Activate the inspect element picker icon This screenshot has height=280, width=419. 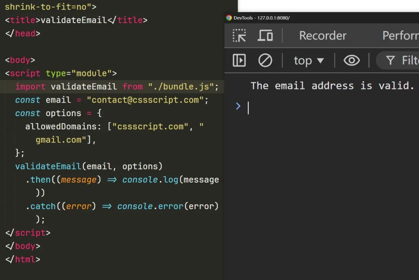click(x=239, y=36)
